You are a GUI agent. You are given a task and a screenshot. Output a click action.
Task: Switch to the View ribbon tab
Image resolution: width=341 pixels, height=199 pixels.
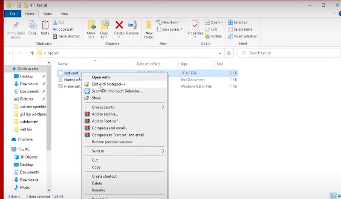pyautogui.click(x=64, y=14)
